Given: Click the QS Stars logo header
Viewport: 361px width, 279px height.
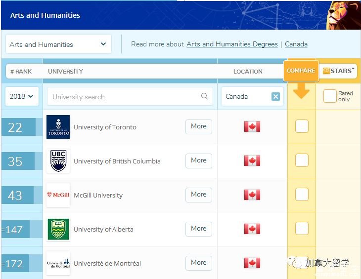Looking at the screenshot, I should (x=338, y=71).
